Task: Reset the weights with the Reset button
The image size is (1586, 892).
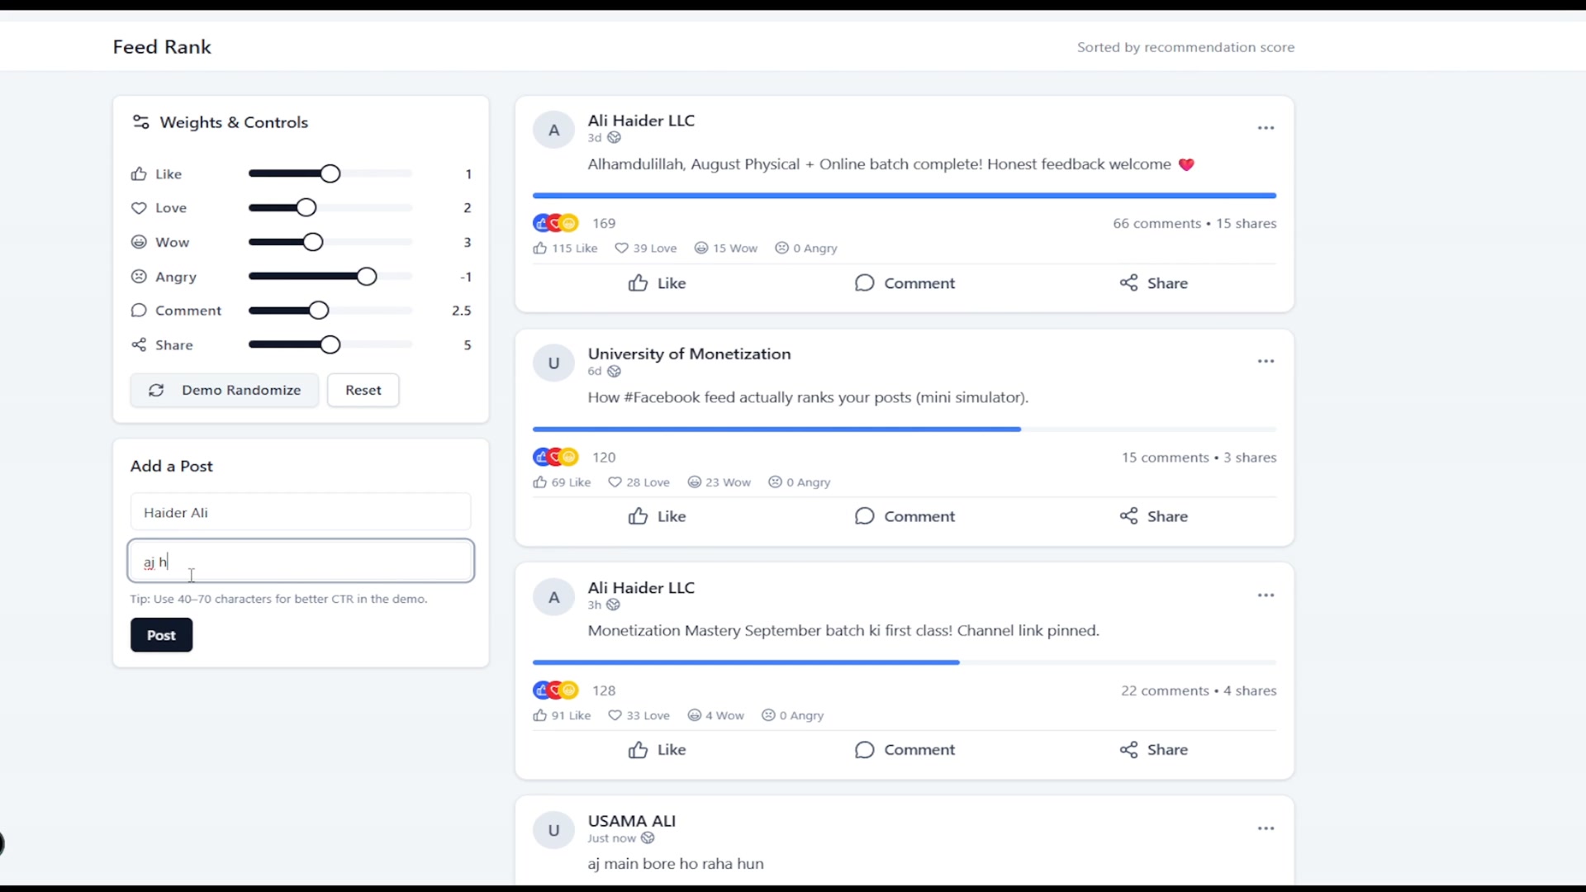Action: click(x=363, y=390)
